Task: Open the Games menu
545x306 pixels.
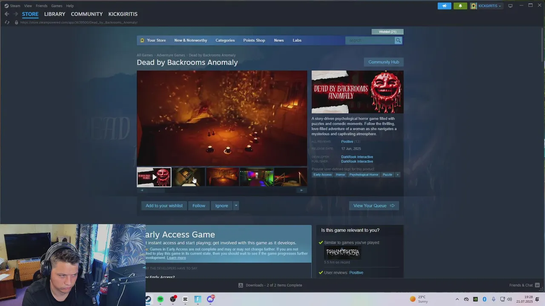Action: (x=57, y=6)
